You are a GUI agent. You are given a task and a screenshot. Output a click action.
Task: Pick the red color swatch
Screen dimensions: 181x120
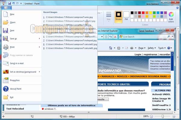(143, 13)
